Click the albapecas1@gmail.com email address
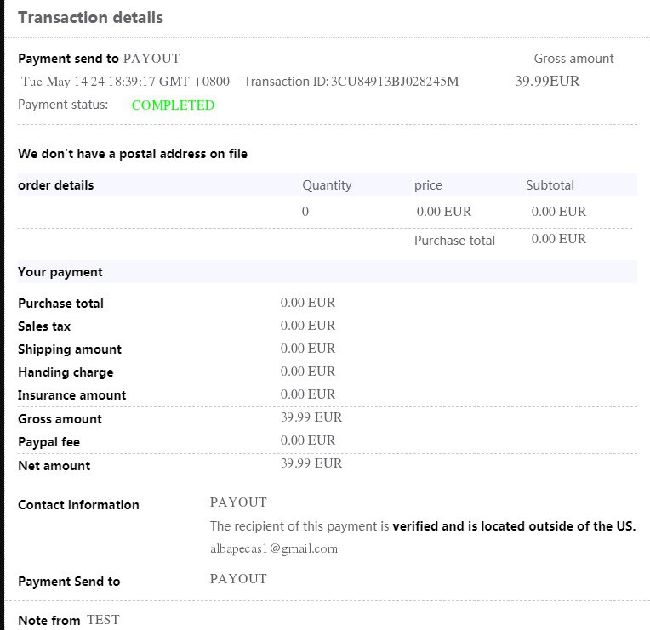The image size is (650, 630). 274,548
